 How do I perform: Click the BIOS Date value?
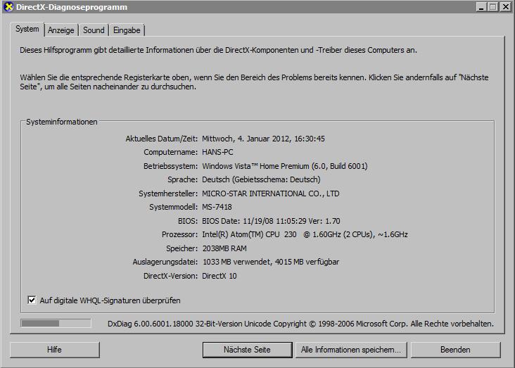[271, 221]
